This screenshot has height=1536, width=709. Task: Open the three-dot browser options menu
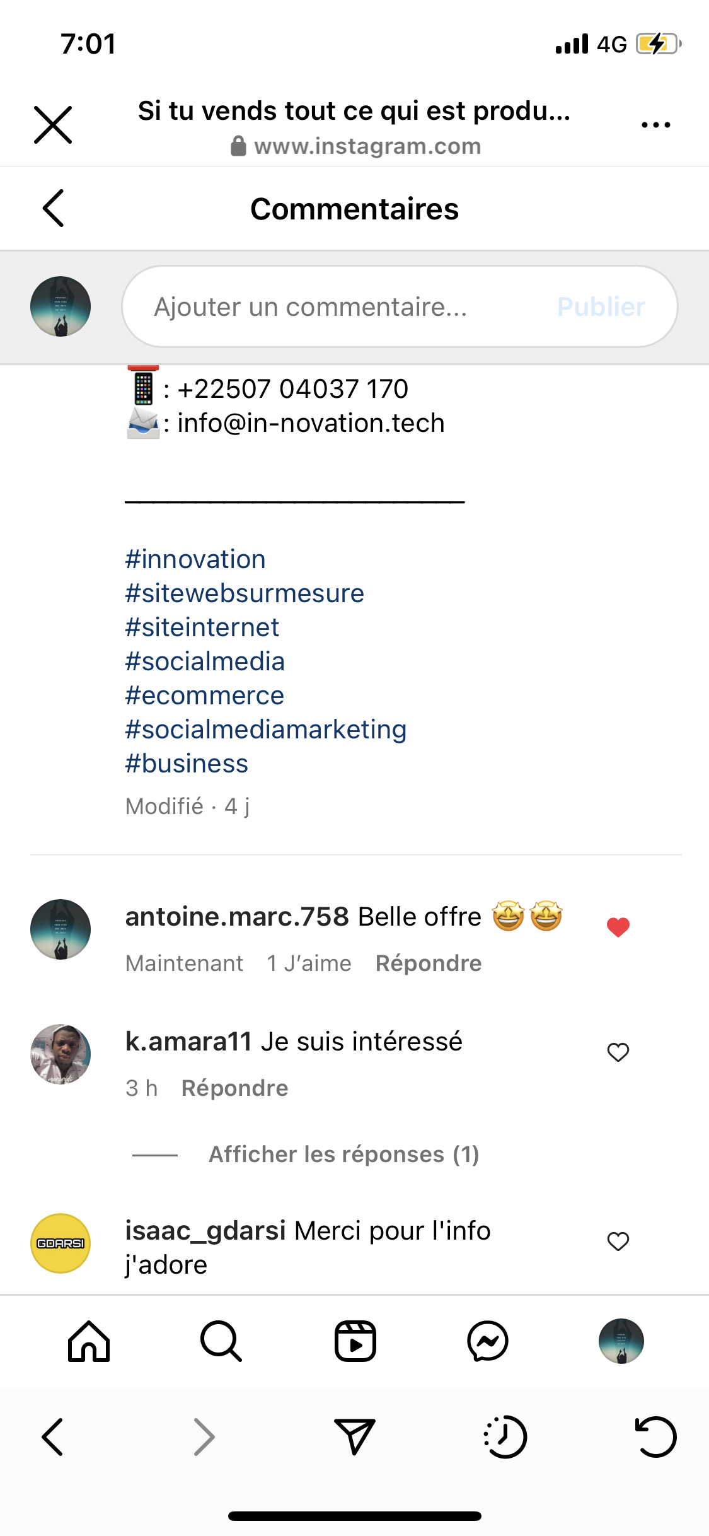pyautogui.click(x=655, y=125)
